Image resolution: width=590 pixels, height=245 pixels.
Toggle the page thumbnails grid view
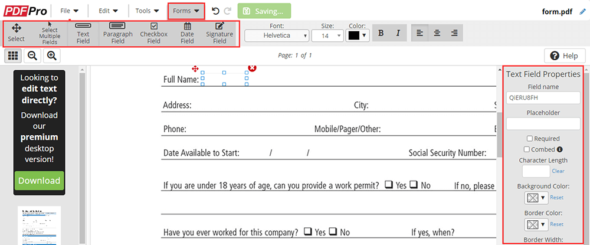[x=13, y=55]
